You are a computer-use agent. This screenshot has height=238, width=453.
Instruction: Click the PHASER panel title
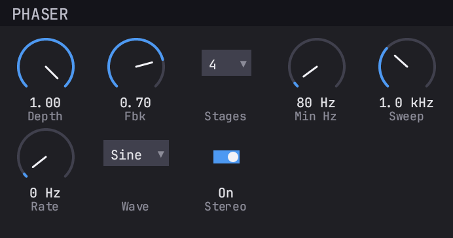pos(40,14)
